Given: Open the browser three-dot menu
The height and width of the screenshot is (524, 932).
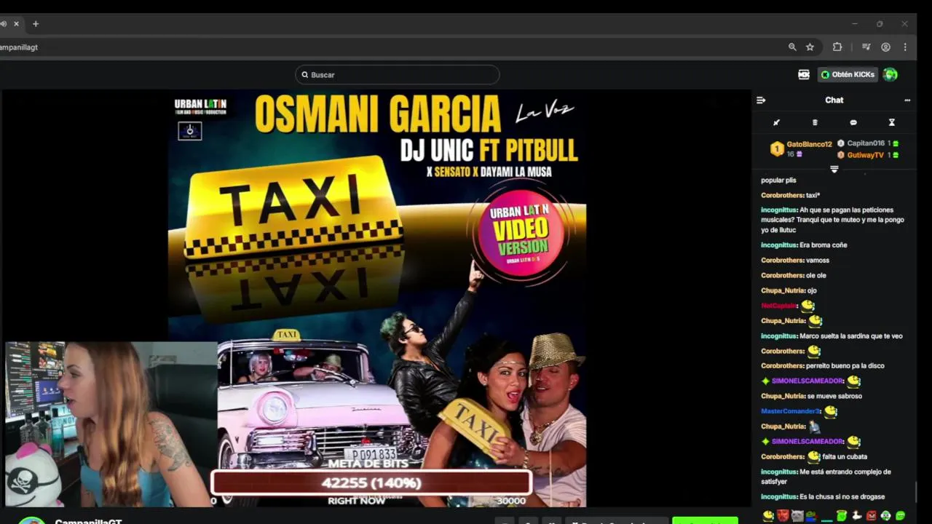Looking at the screenshot, I should (x=905, y=47).
